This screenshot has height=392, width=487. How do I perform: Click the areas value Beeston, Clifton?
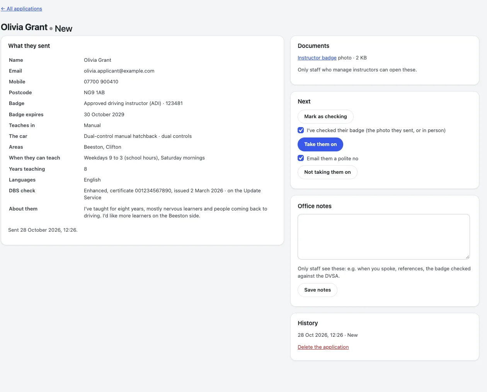[102, 147]
